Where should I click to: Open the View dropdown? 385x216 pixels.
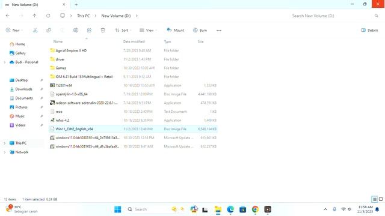click(x=149, y=30)
